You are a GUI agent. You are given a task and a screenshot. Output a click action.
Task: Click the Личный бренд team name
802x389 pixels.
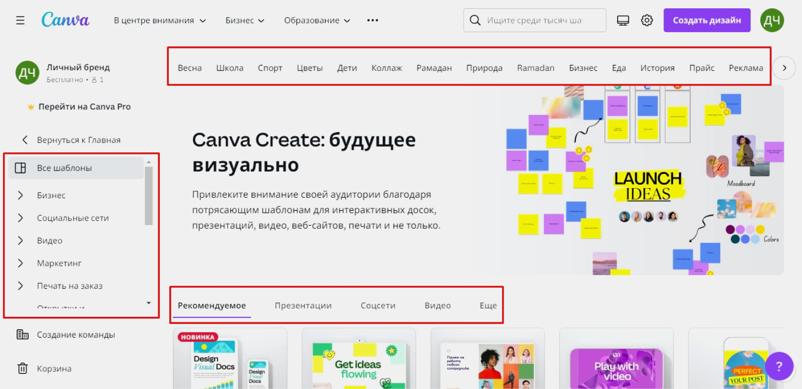click(78, 67)
